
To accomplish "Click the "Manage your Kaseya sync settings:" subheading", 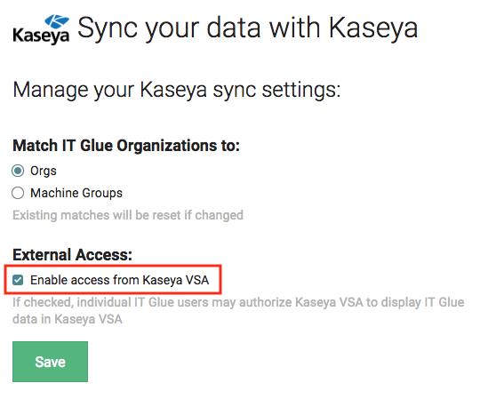I will [x=176, y=90].
